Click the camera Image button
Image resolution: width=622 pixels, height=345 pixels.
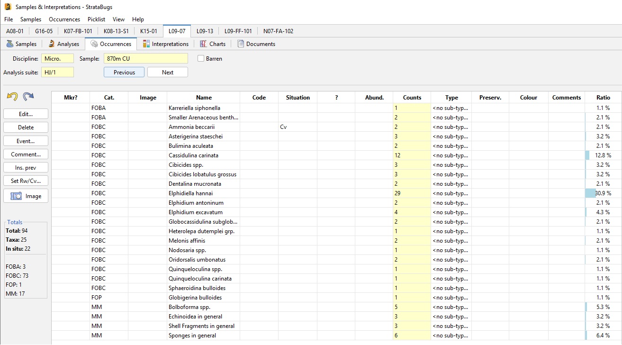coord(26,196)
